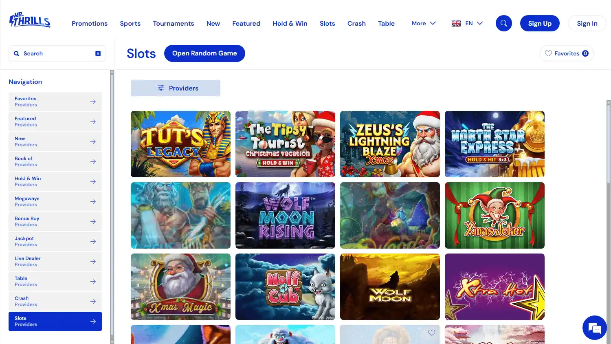Click arrow icon on Jackpot row

[93, 241]
